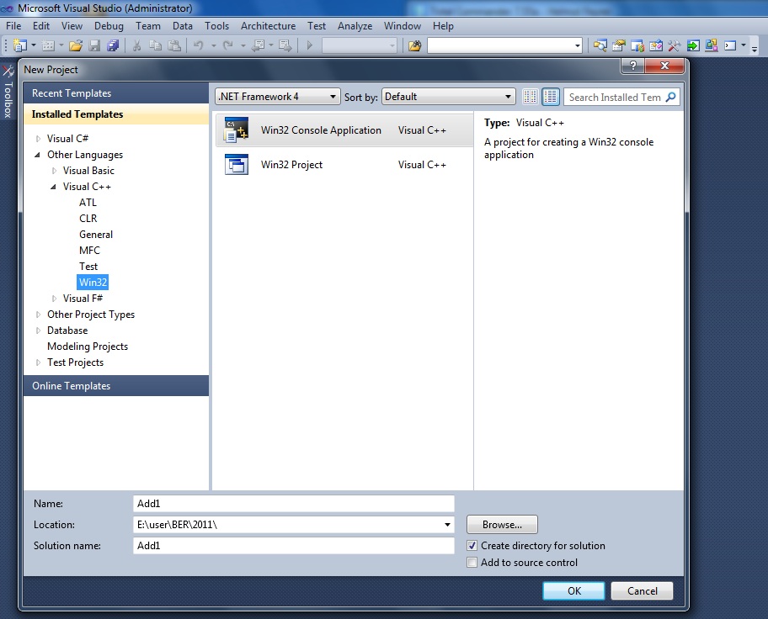Switch templates to medium icons view

click(x=551, y=97)
